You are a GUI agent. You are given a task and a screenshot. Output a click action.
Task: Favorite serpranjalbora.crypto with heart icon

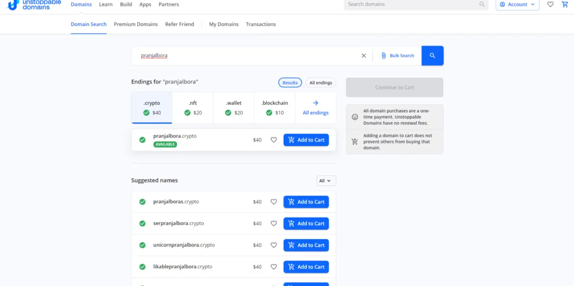point(274,223)
